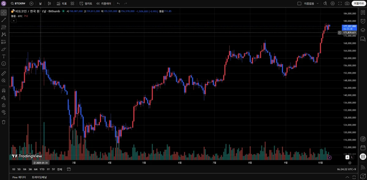Screen dimensions: 367x180
Task: Choose the text annotation tool
Action: click(4, 57)
